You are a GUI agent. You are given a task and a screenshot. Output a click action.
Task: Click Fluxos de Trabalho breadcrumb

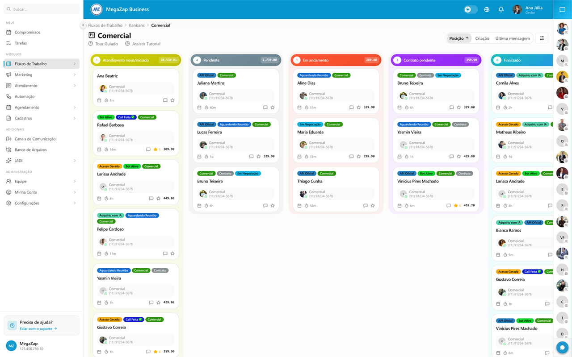click(x=105, y=25)
